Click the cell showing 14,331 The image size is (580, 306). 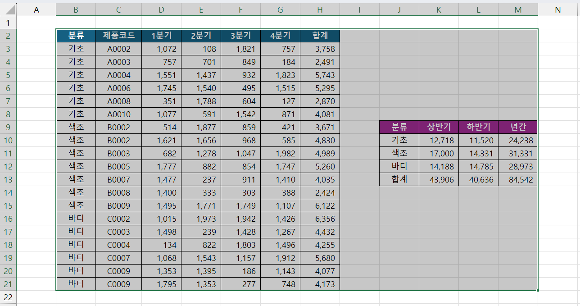click(x=478, y=153)
